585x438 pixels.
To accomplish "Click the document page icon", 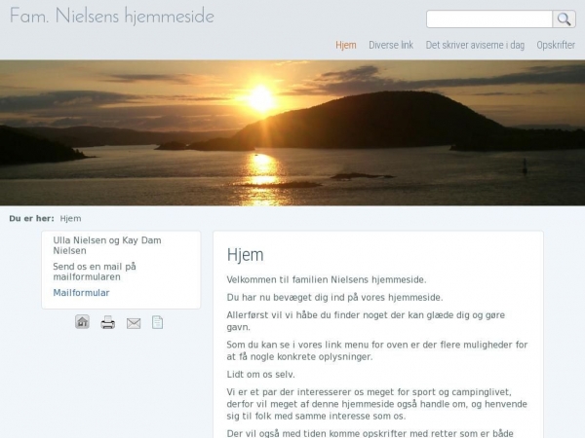I will tap(157, 322).
